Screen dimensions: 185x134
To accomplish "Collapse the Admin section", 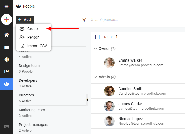I will 95,77.
